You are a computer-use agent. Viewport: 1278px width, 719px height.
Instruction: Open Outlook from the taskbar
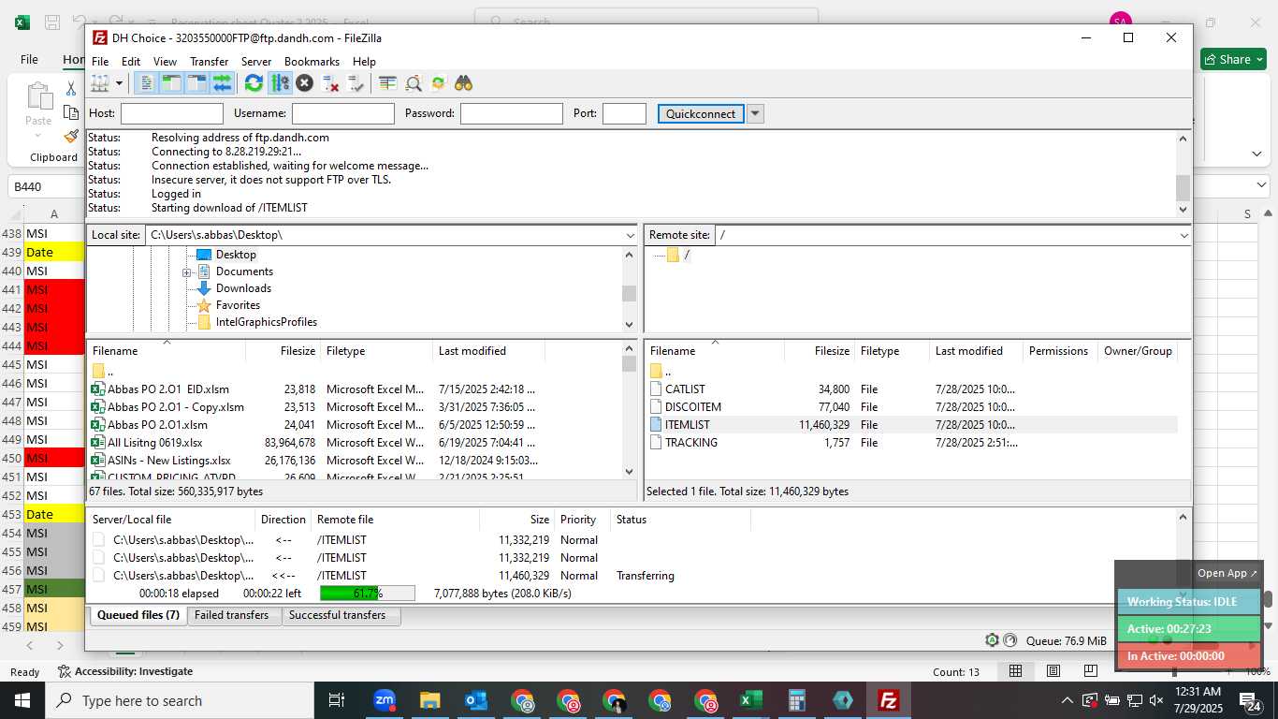pyautogui.click(x=475, y=700)
